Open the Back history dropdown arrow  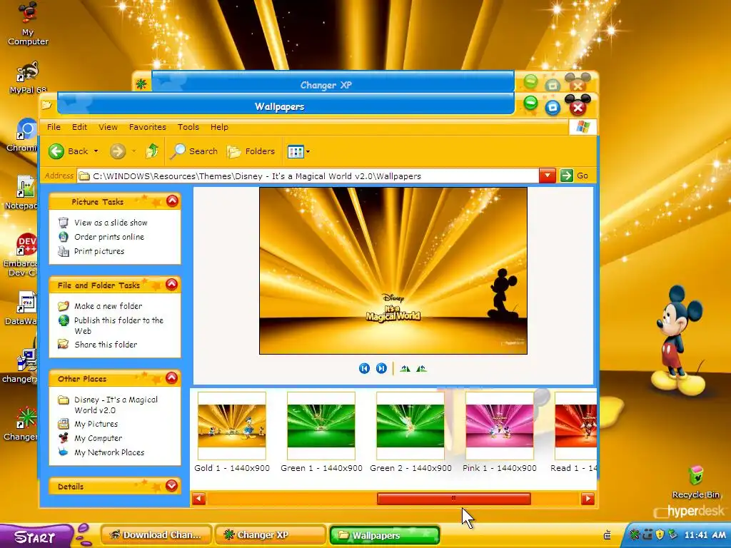coord(96,151)
